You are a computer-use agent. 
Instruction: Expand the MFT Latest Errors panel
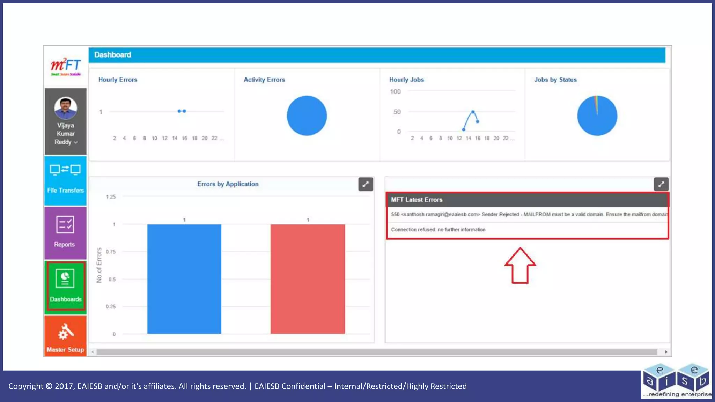[661, 184]
